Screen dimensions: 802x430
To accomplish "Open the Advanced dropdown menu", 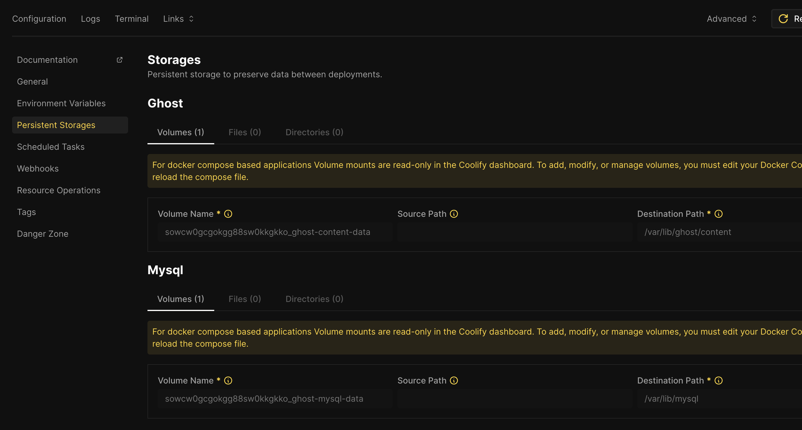I will click(731, 19).
